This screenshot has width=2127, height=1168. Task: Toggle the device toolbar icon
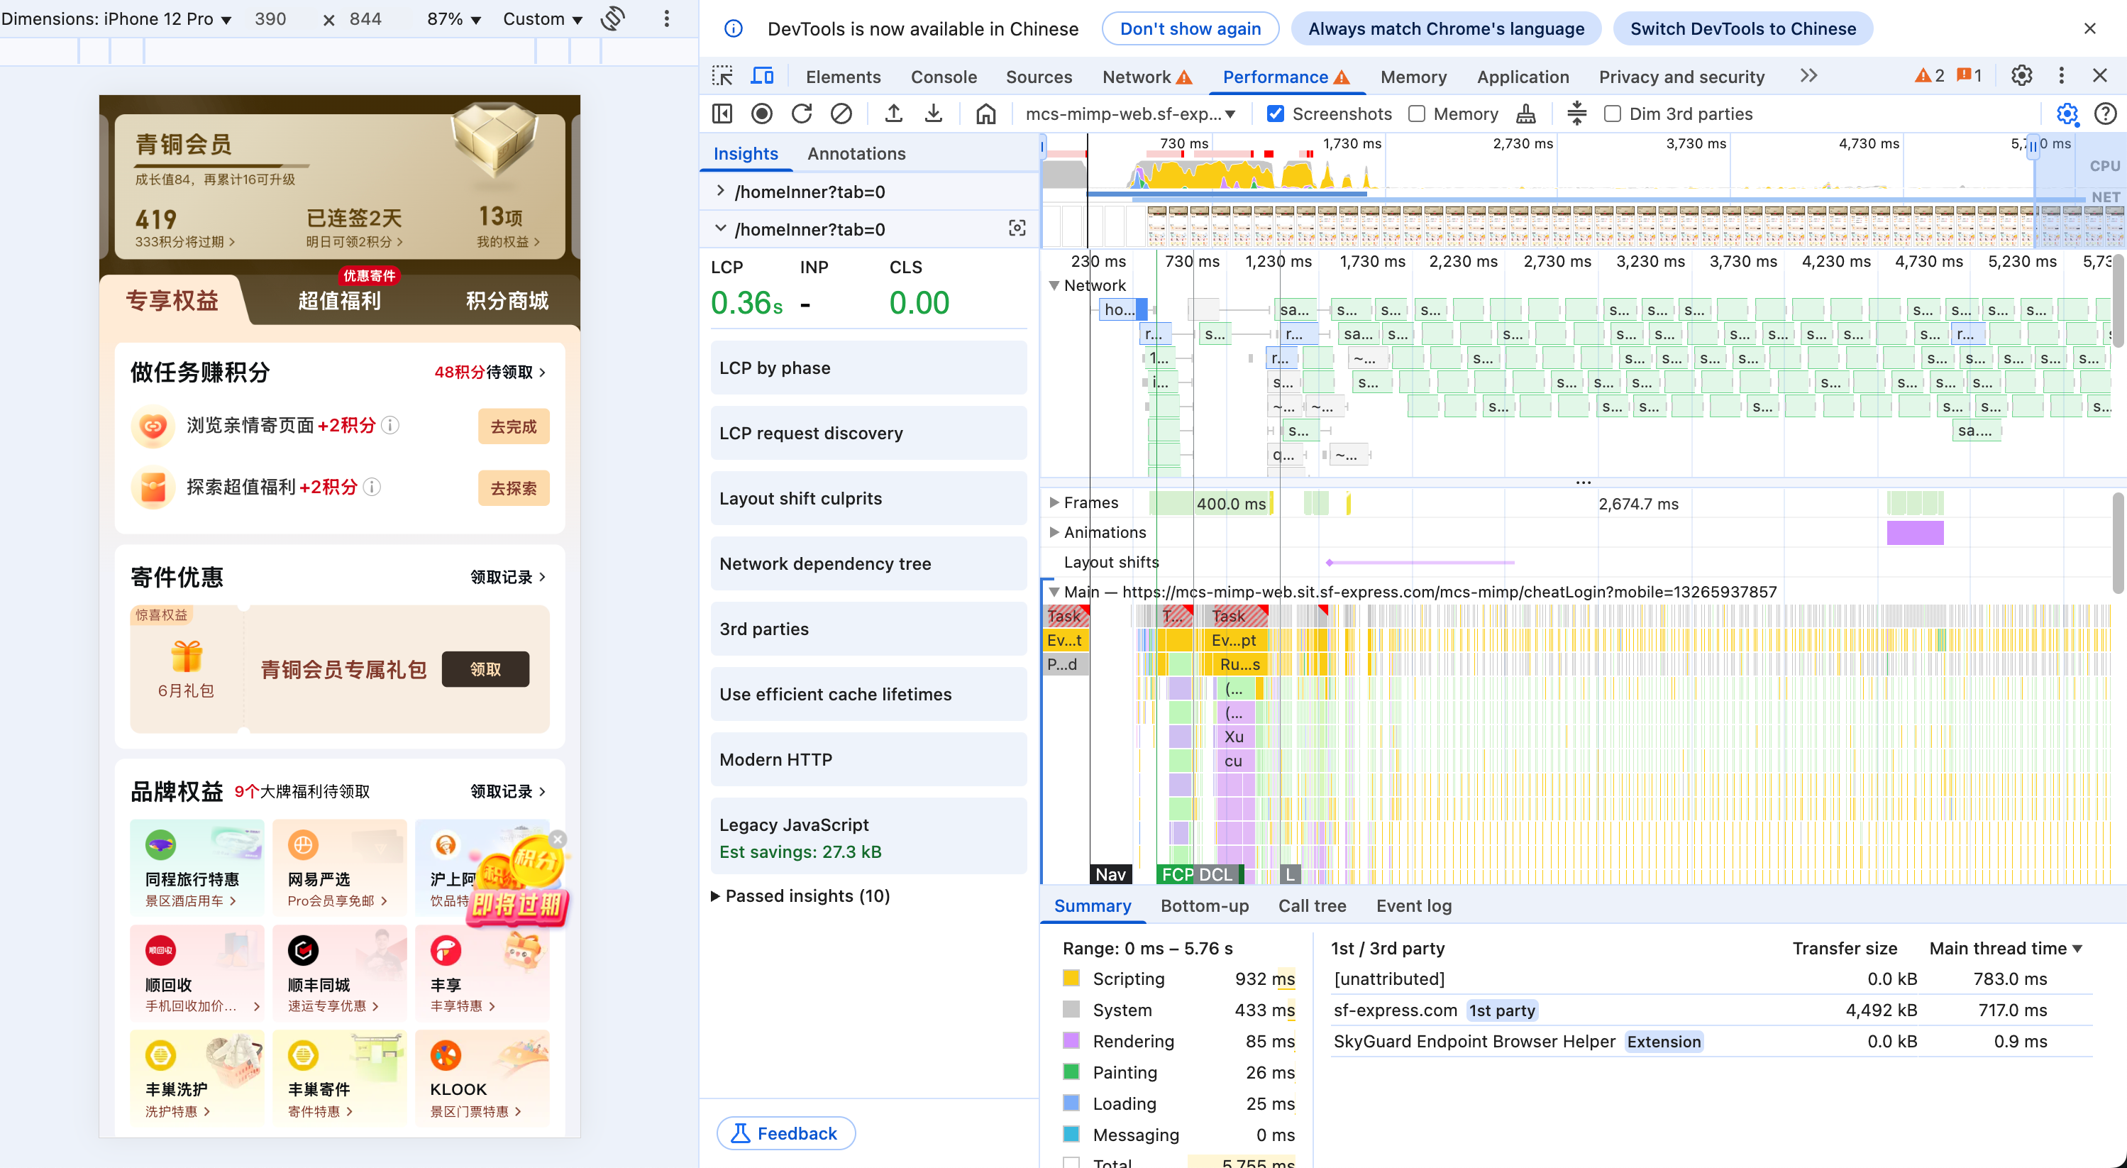coord(761,76)
